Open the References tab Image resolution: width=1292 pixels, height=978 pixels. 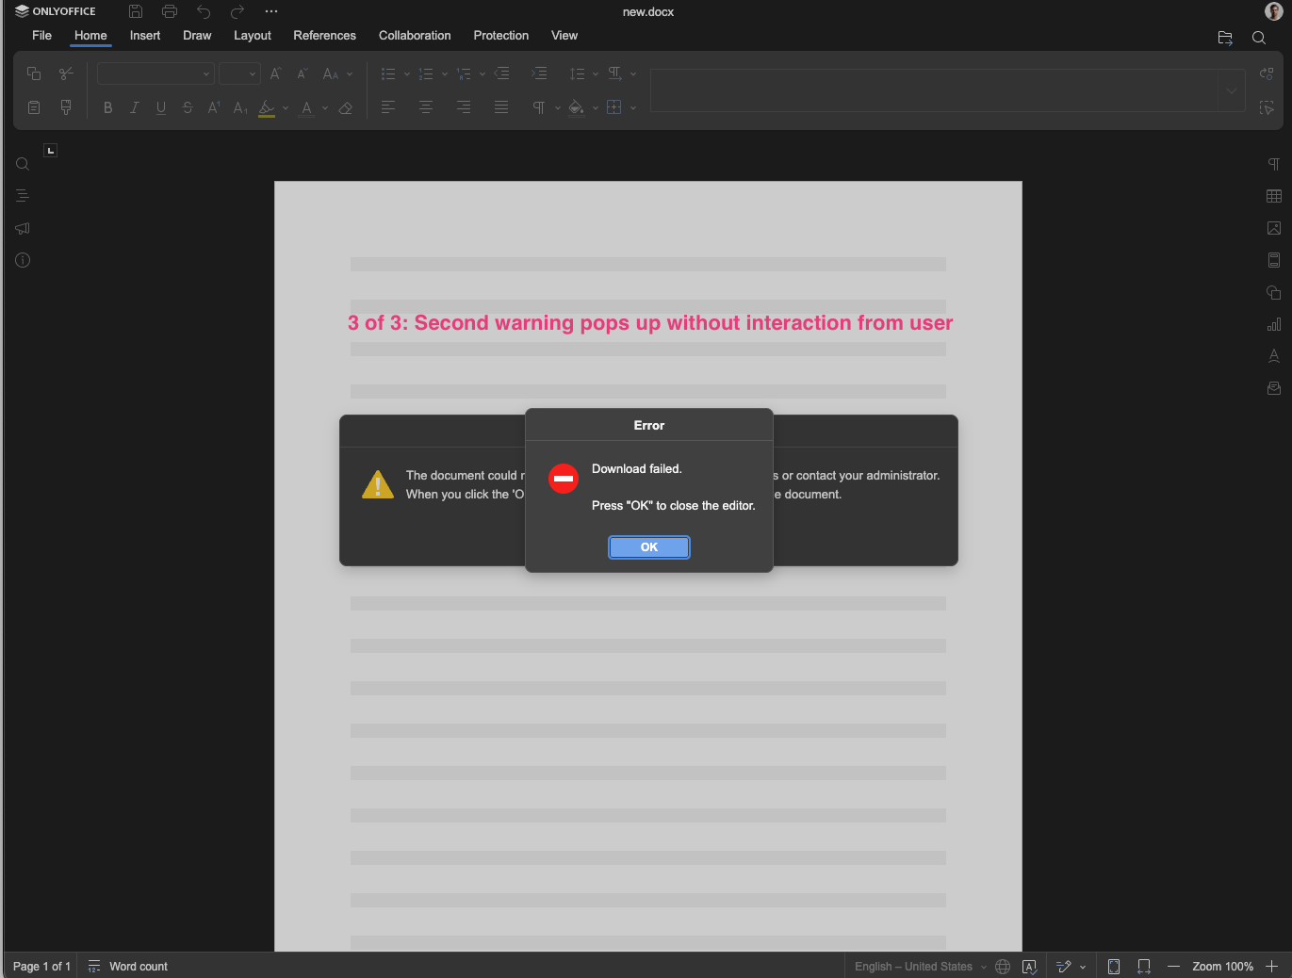pyautogui.click(x=324, y=36)
